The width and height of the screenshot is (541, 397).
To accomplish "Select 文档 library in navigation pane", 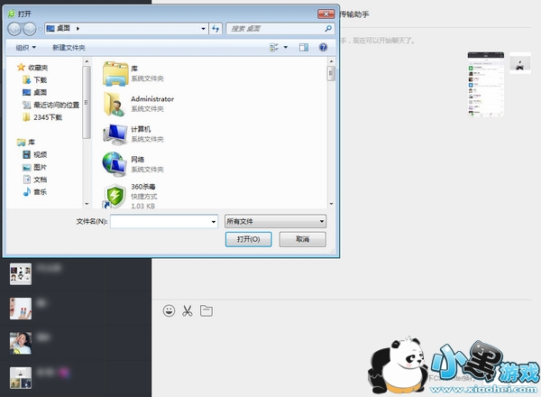I will click(35, 180).
